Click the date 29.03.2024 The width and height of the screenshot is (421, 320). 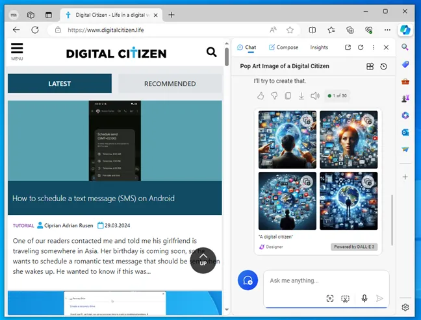(x=118, y=226)
